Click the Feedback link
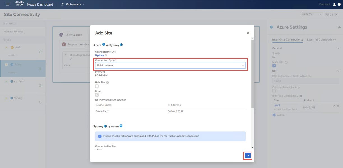 point(325,4)
